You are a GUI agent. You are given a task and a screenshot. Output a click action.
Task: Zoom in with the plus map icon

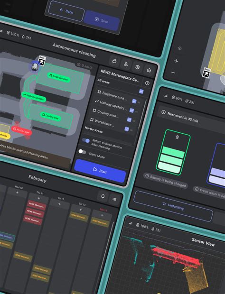176,61
